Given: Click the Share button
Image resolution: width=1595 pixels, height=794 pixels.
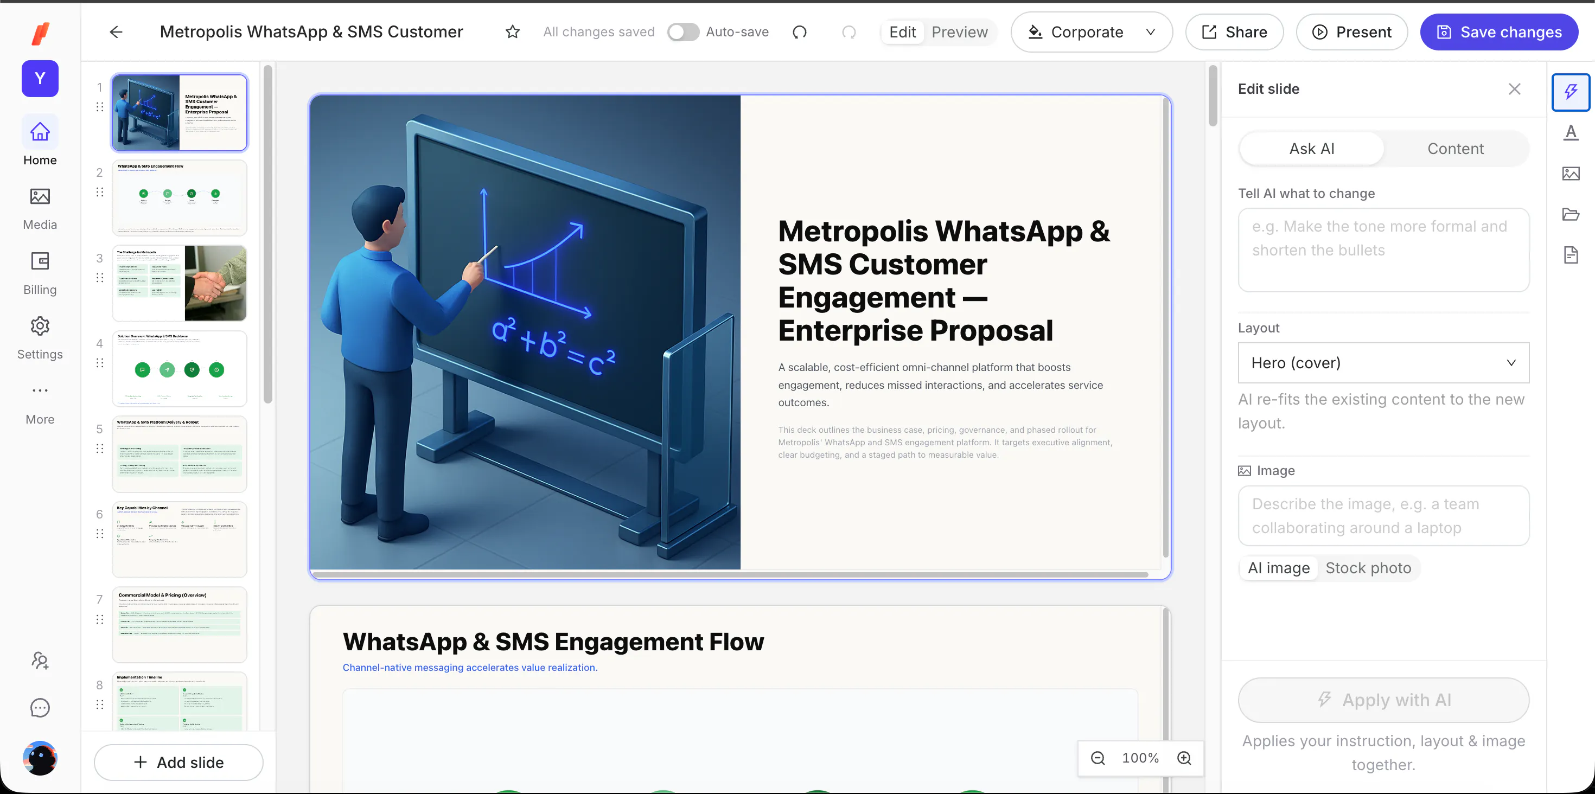Looking at the screenshot, I should (x=1234, y=31).
